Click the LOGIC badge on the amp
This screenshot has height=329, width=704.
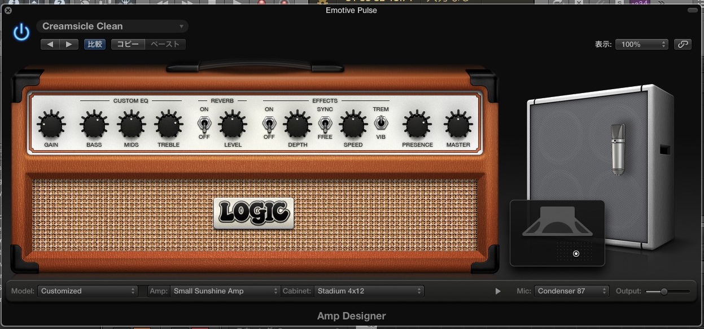[254, 213]
